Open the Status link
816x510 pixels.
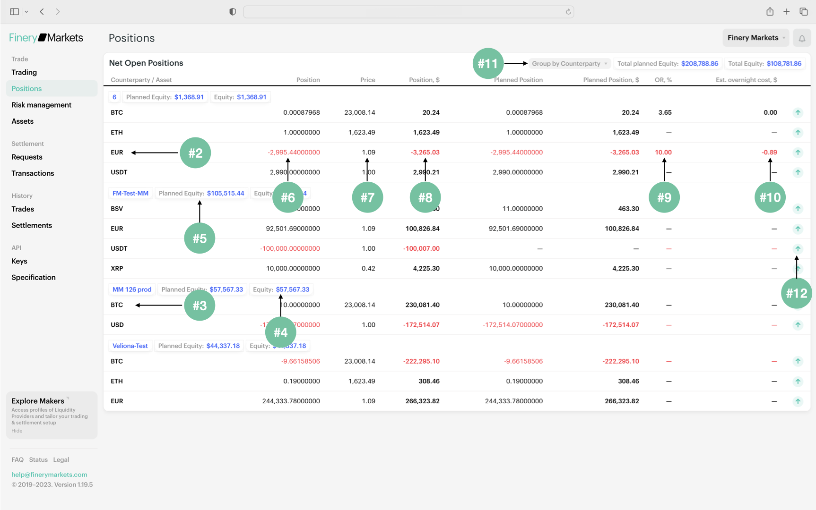tap(38, 459)
